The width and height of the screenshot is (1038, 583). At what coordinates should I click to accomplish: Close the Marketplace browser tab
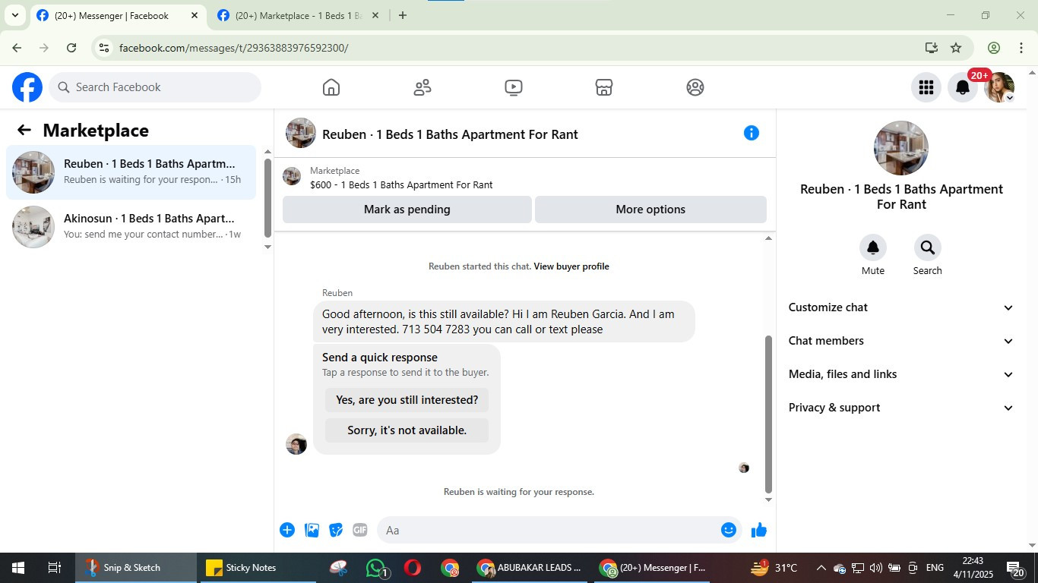click(x=375, y=15)
